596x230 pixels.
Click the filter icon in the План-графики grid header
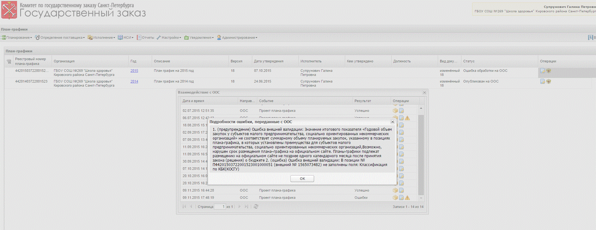point(9,61)
